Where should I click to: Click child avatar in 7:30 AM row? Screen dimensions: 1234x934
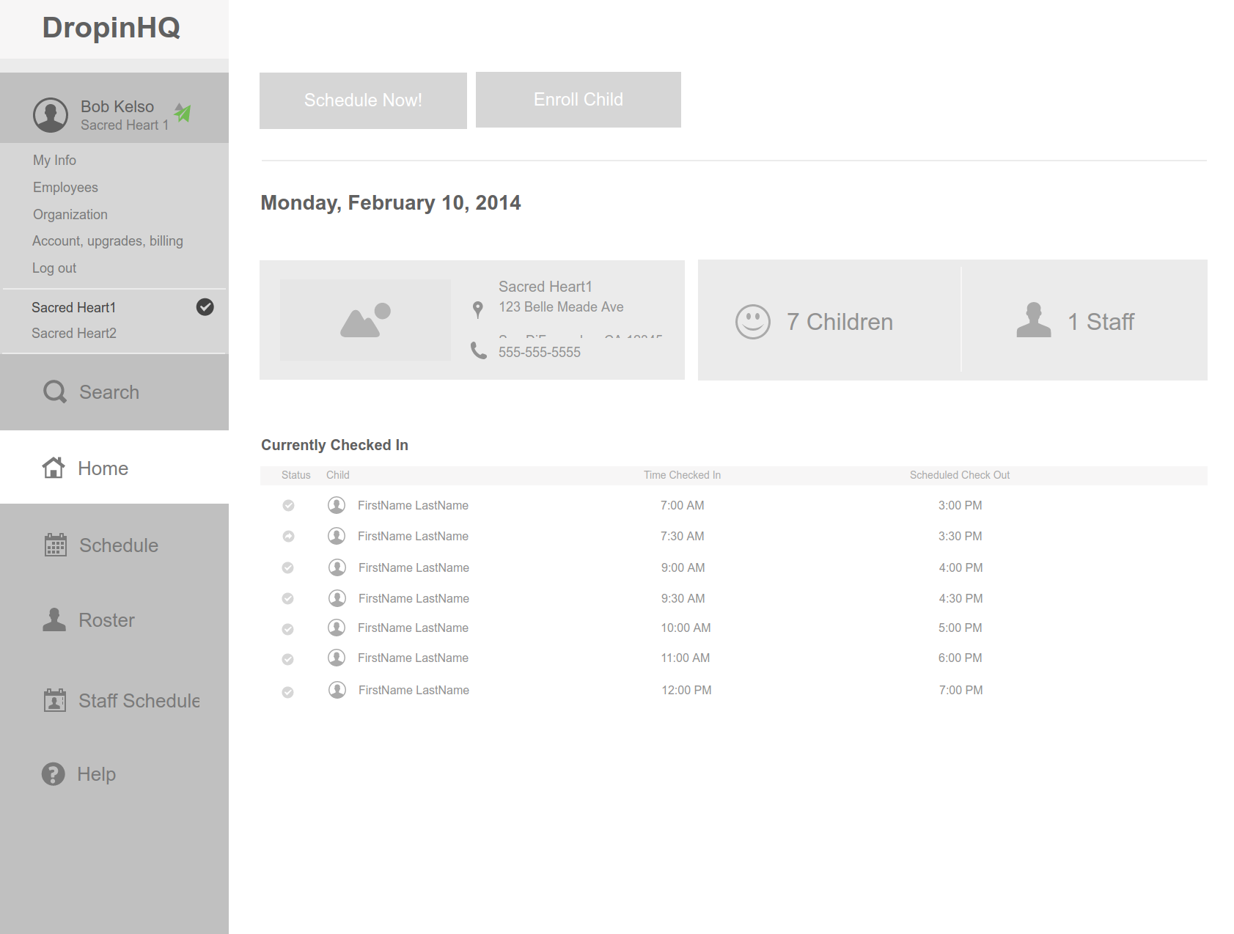point(337,536)
